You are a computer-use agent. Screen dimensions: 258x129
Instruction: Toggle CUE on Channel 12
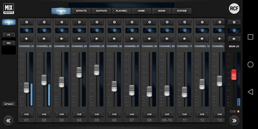pos(202,114)
